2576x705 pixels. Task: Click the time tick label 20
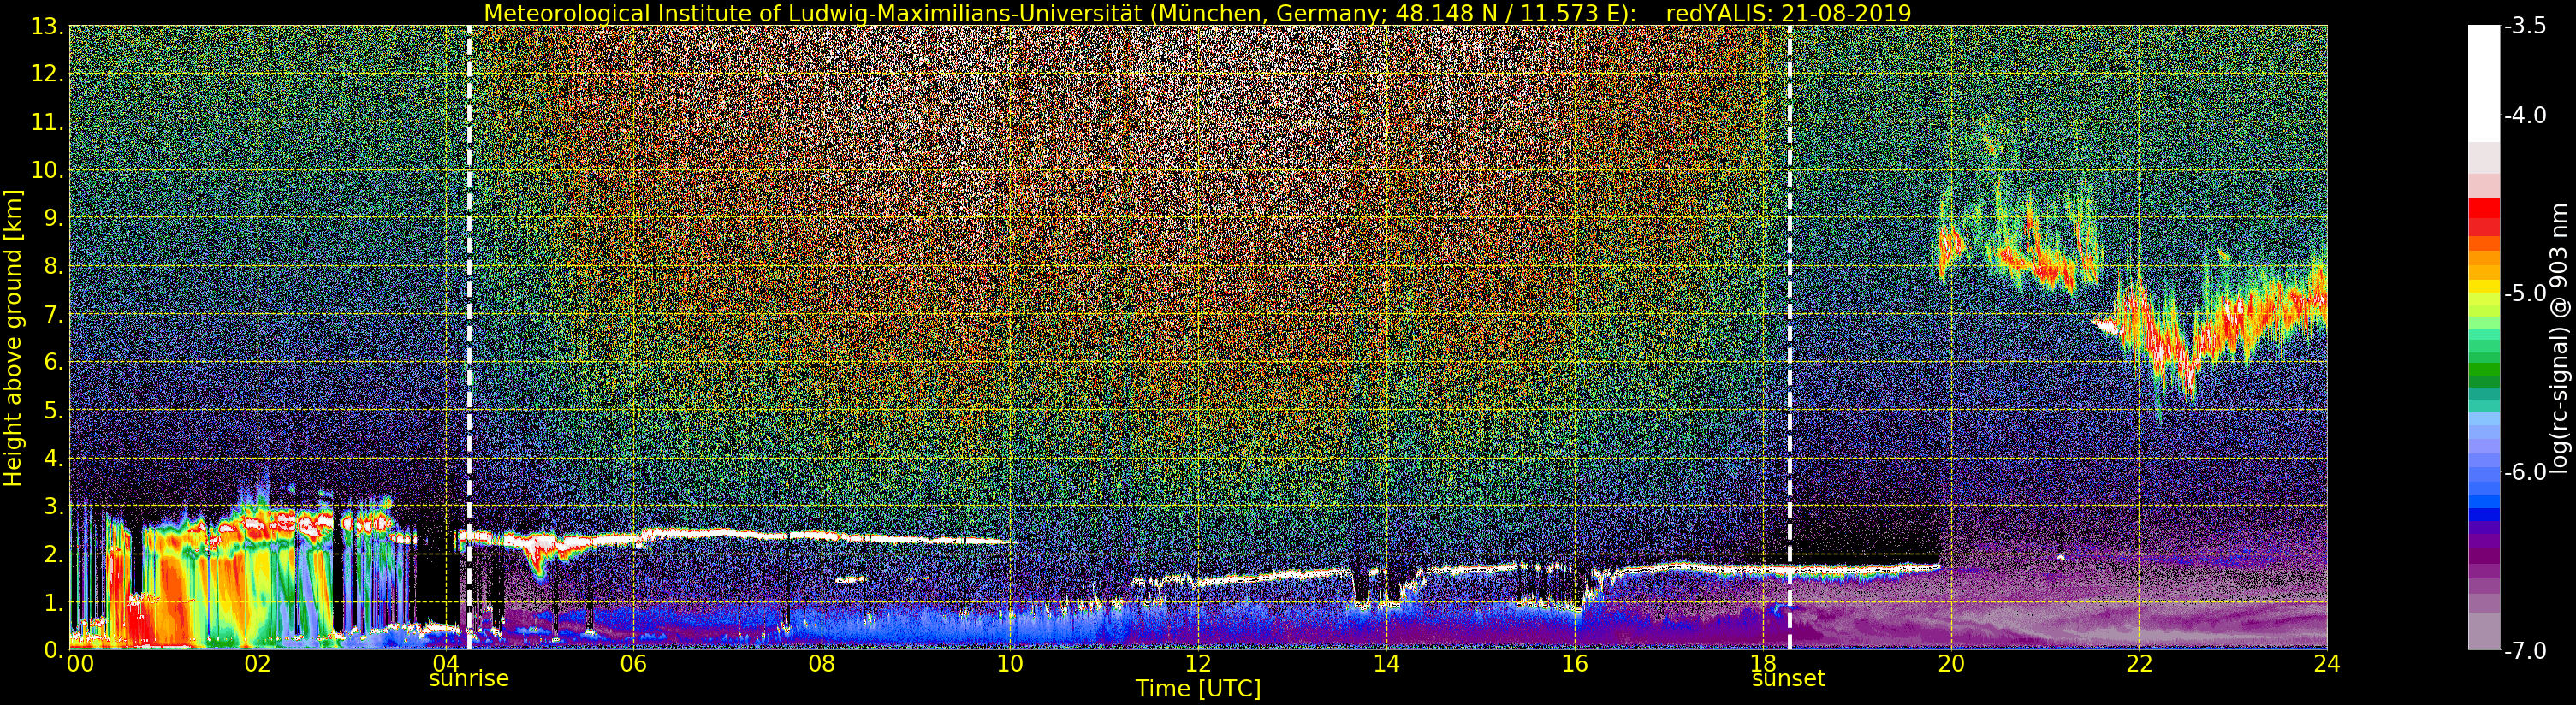[x=1951, y=663]
